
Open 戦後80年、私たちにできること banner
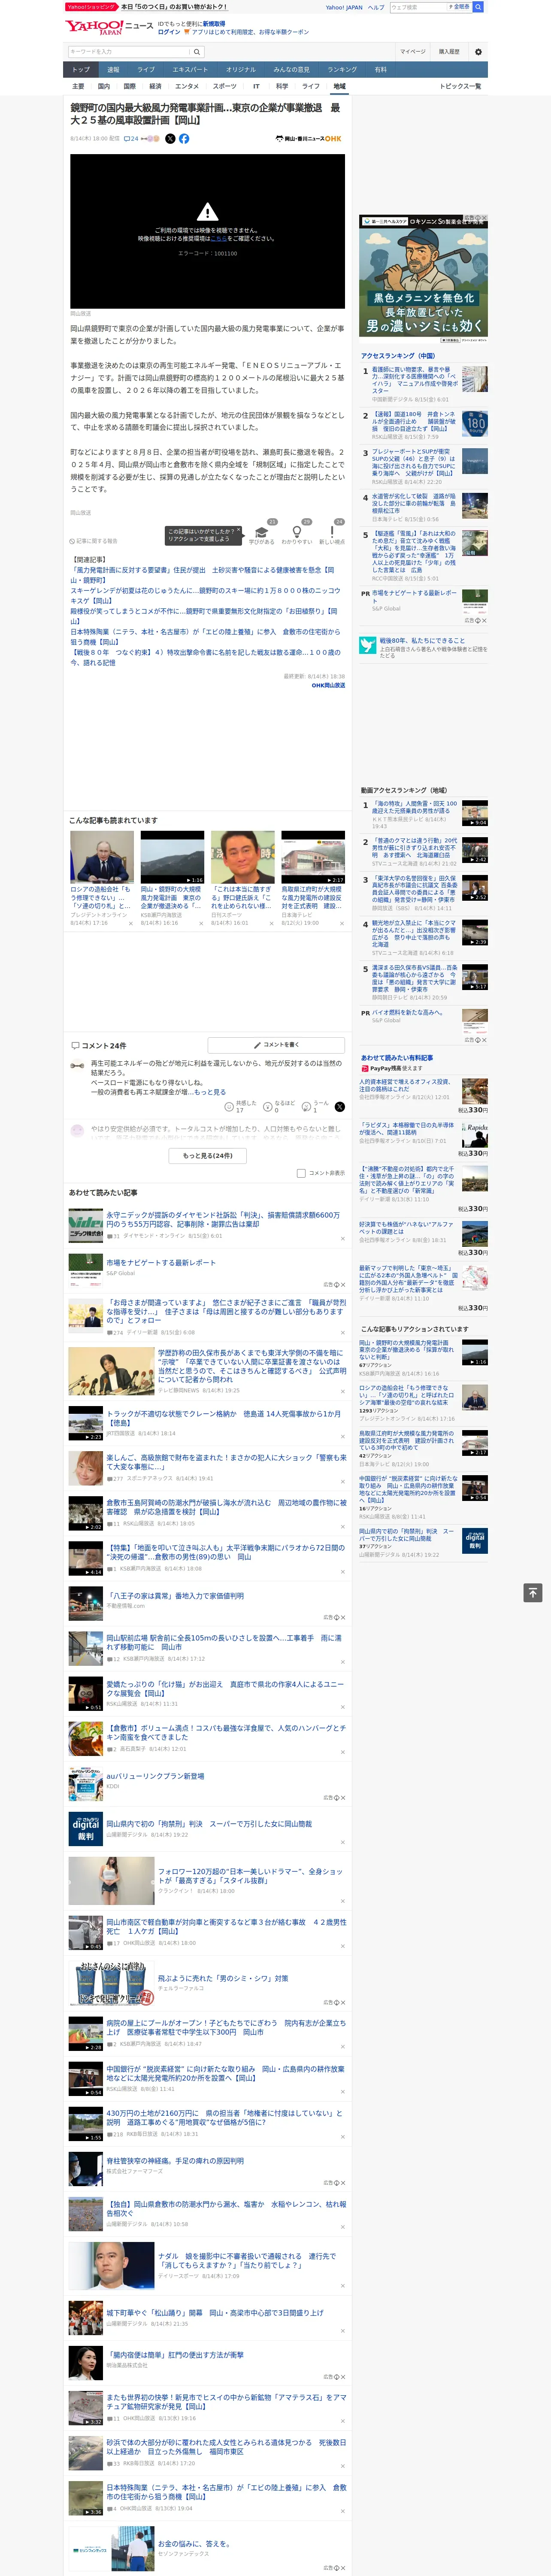pyautogui.click(x=423, y=647)
